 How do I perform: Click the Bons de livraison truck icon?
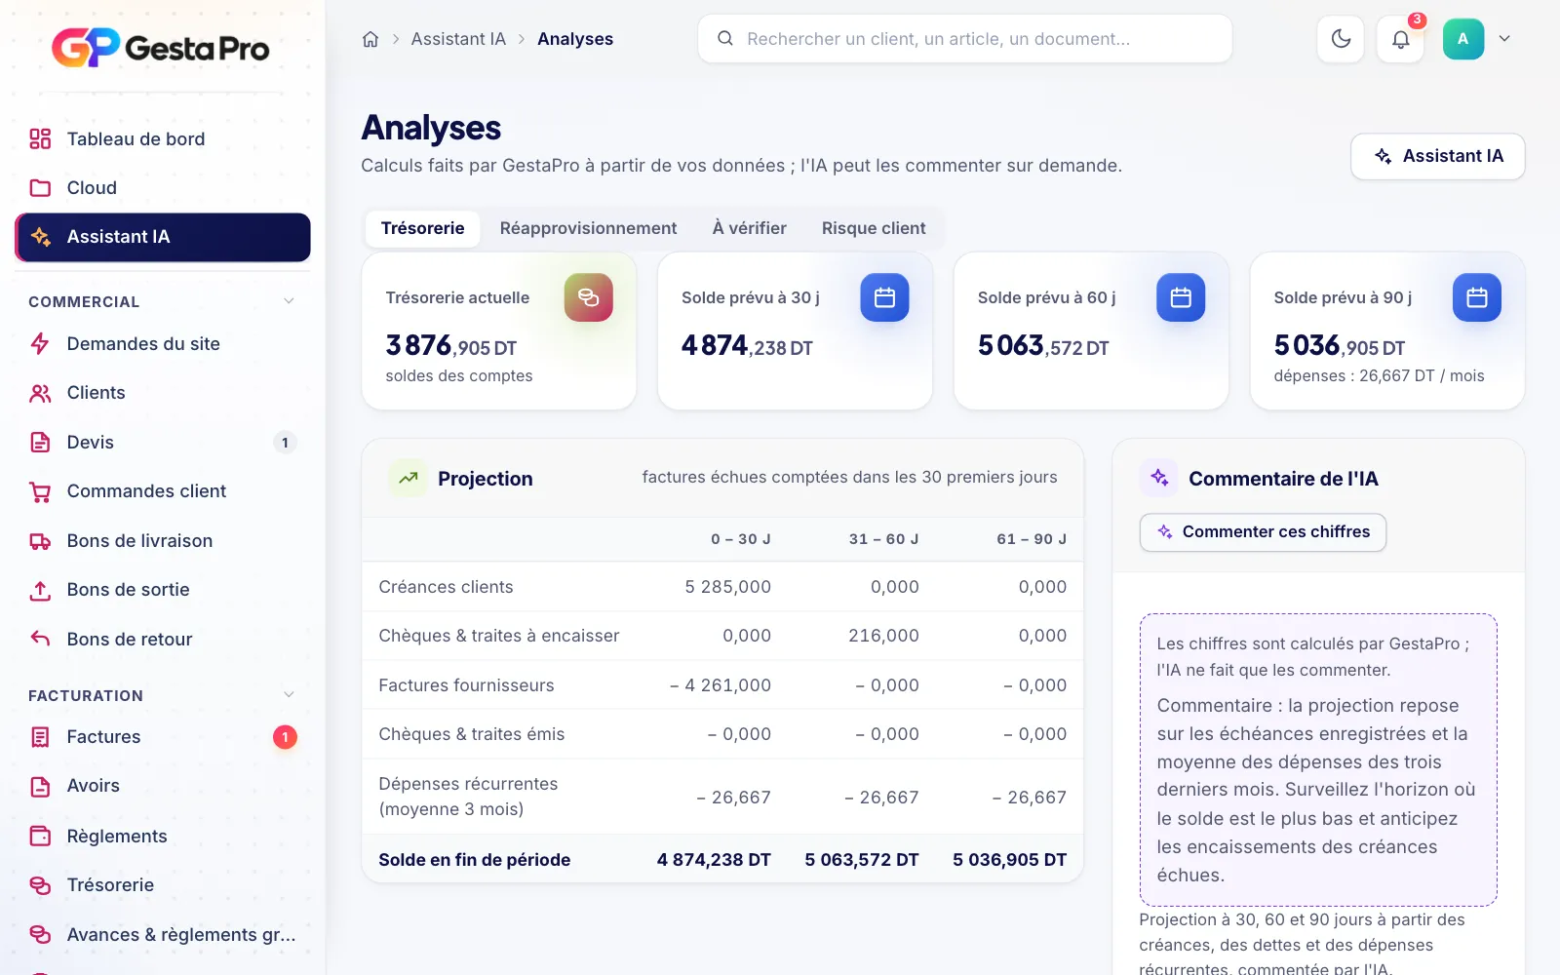[x=40, y=541]
